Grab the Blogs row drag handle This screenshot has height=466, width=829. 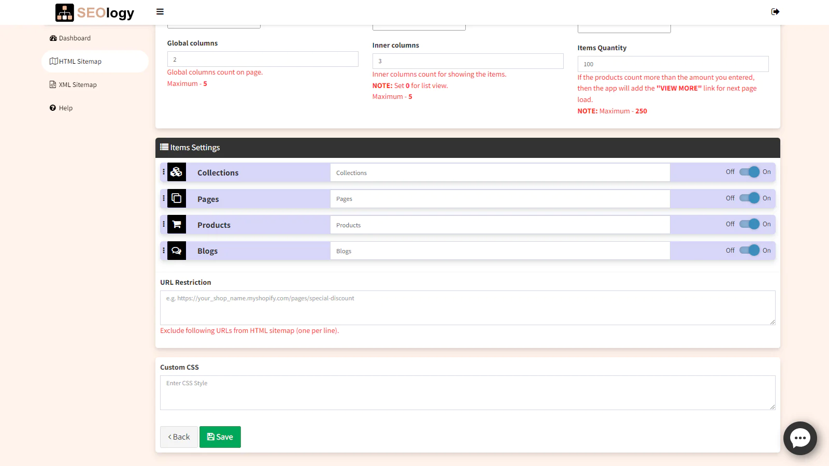(164, 251)
